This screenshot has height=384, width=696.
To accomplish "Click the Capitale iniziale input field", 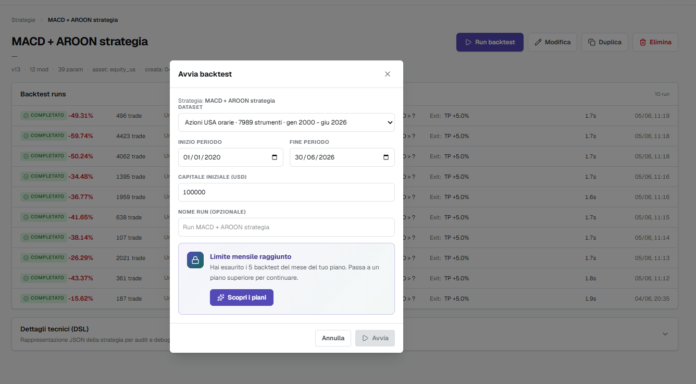I will 287,192.
